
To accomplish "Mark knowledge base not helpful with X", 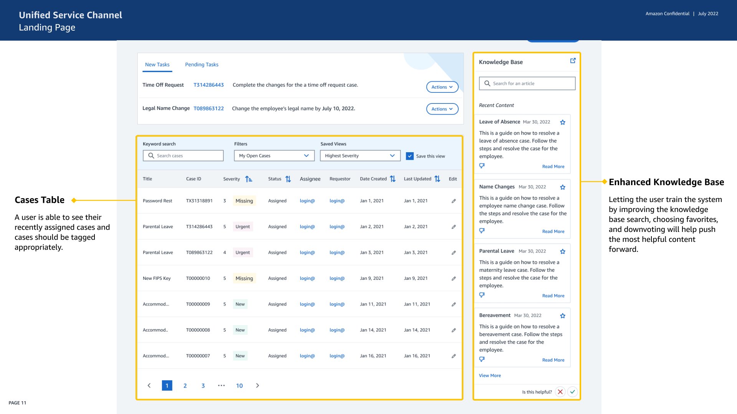I will 560,392.
